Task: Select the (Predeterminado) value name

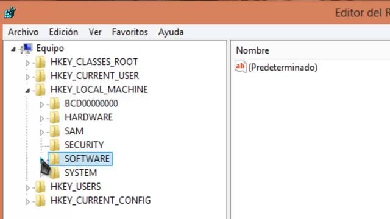Action: (x=283, y=68)
